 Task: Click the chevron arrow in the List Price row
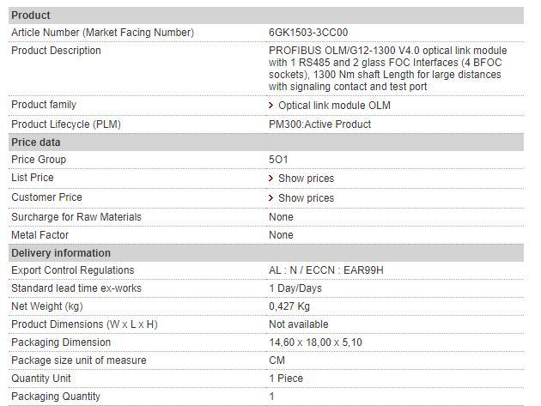271,179
